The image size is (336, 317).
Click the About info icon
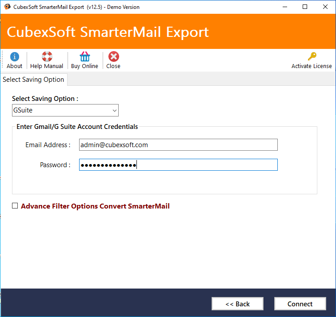pos(15,56)
